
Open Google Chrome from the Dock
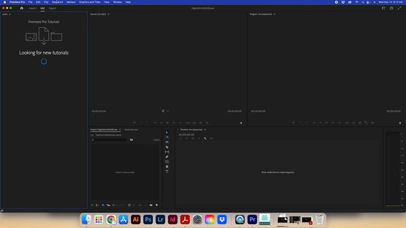111,220
